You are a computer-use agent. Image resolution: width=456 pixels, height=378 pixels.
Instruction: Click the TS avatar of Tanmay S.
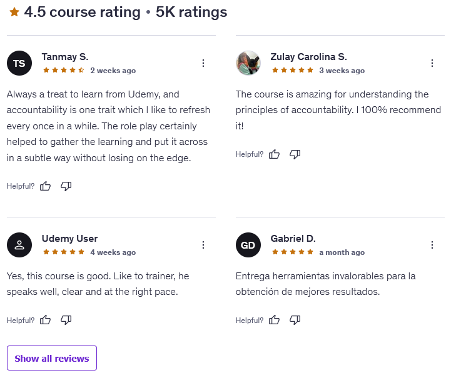point(19,63)
